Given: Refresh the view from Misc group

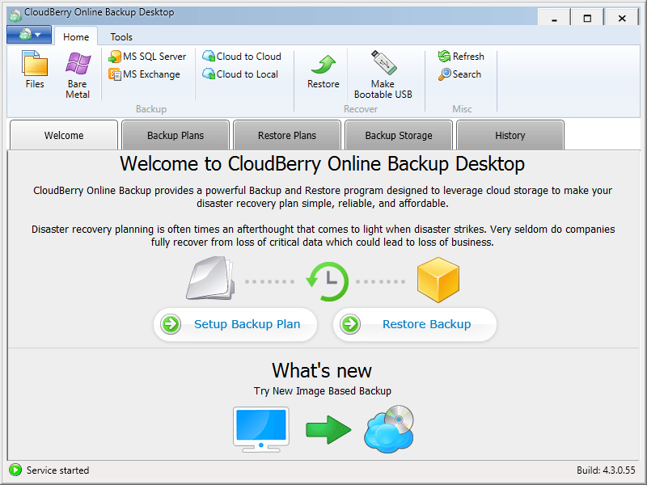Looking at the screenshot, I should click(x=461, y=57).
